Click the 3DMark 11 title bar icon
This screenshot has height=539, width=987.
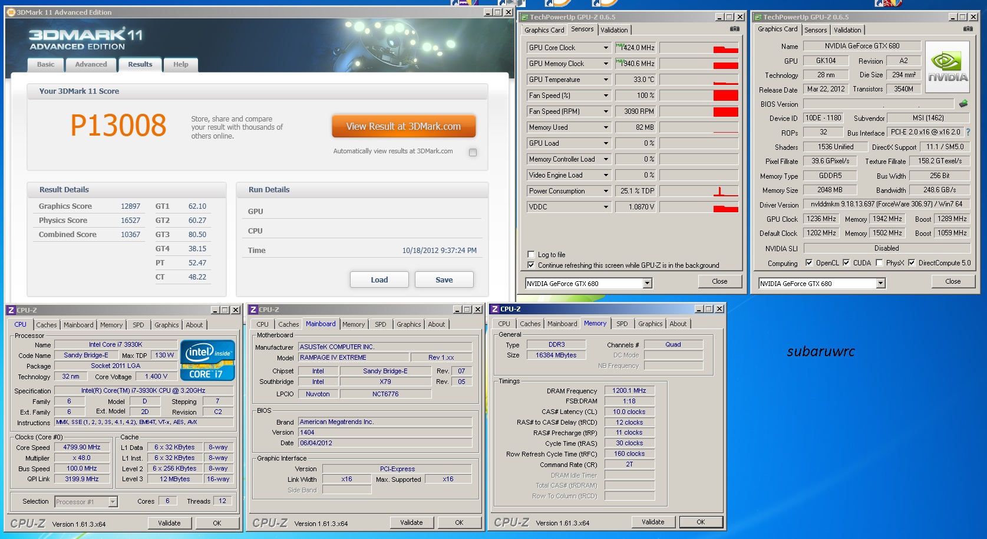pyautogui.click(x=11, y=12)
